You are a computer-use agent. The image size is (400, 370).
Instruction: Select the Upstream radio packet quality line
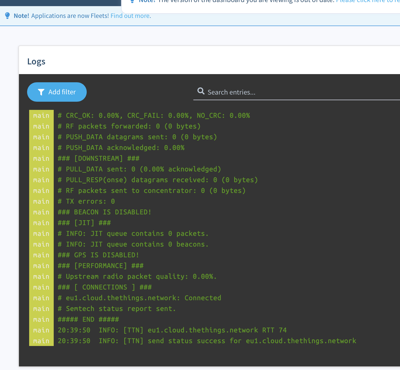pyautogui.click(x=137, y=276)
